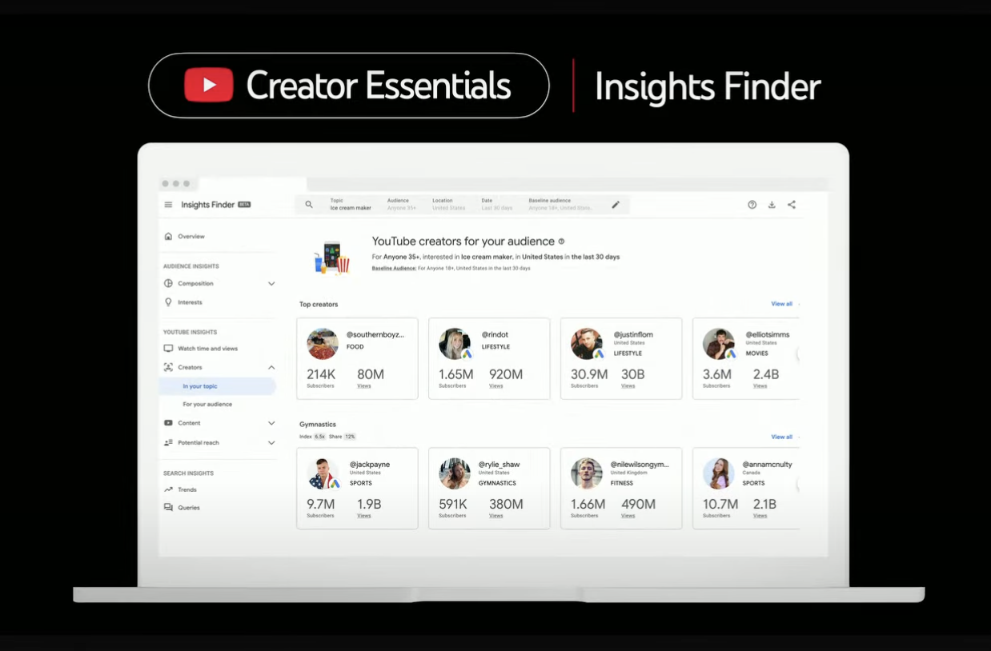Click the Gymnastics section heading

coord(318,425)
